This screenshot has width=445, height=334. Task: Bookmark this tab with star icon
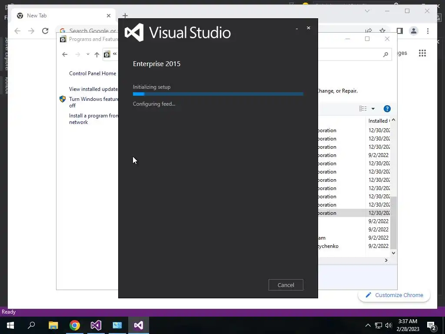tap(382, 31)
